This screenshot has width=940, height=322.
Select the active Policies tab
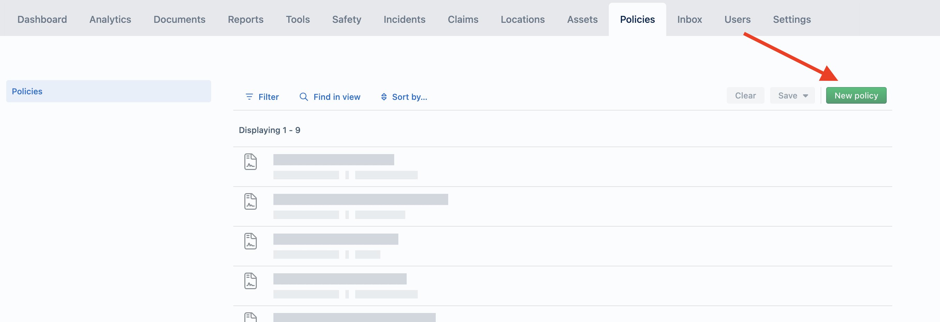[637, 19]
